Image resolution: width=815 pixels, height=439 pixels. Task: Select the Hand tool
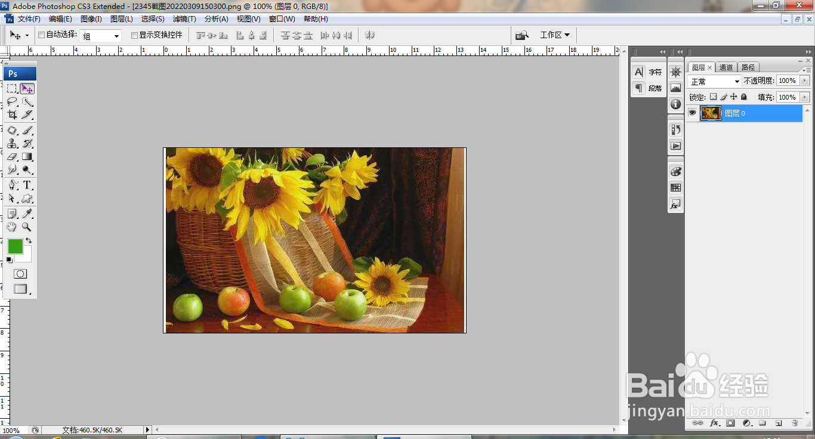(x=12, y=227)
